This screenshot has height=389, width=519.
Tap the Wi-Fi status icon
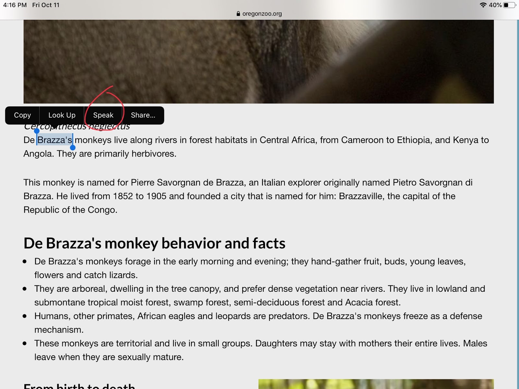483,5
